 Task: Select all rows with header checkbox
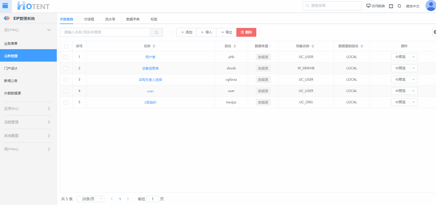pos(66,46)
